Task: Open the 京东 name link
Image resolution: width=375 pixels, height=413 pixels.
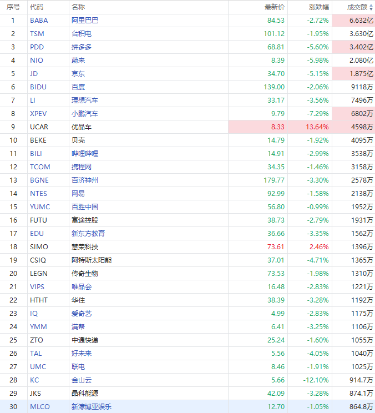Action: tap(78, 74)
